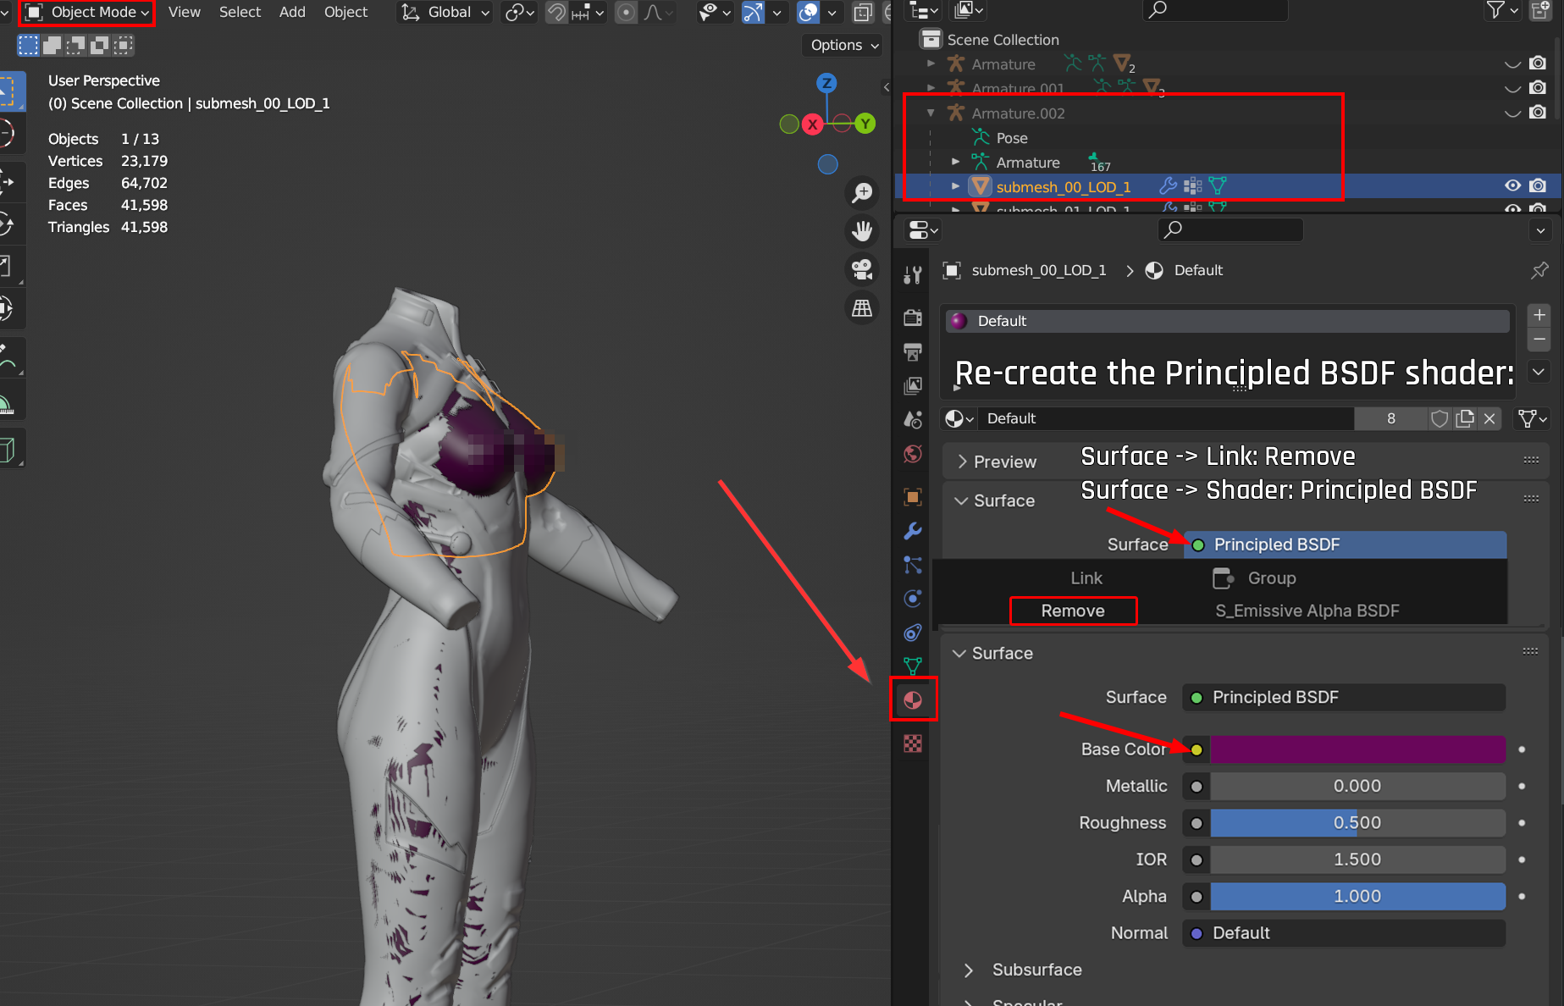The image size is (1564, 1006).
Task: Toggle render visibility for Armature.002
Action: 1538,113
